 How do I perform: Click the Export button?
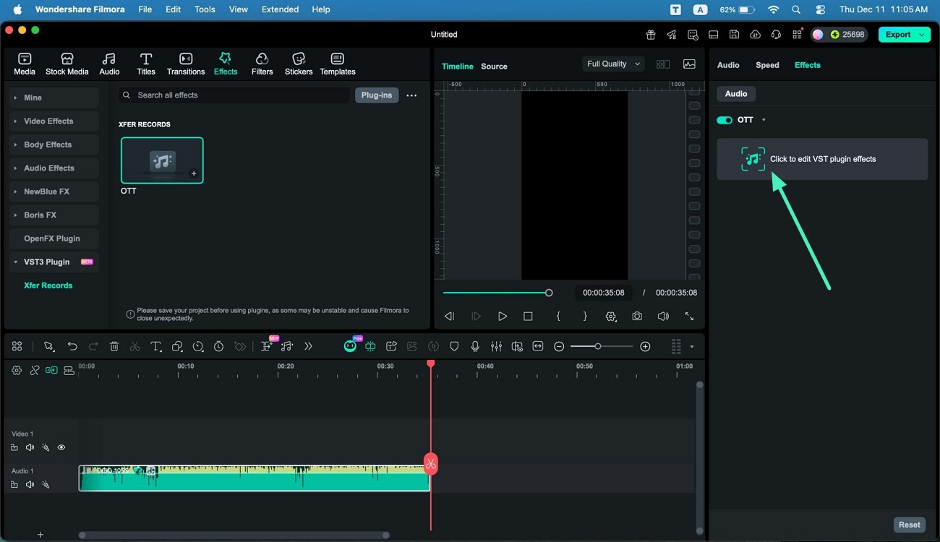899,34
